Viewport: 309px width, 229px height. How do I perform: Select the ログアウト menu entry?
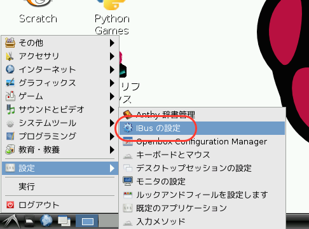(60, 205)
